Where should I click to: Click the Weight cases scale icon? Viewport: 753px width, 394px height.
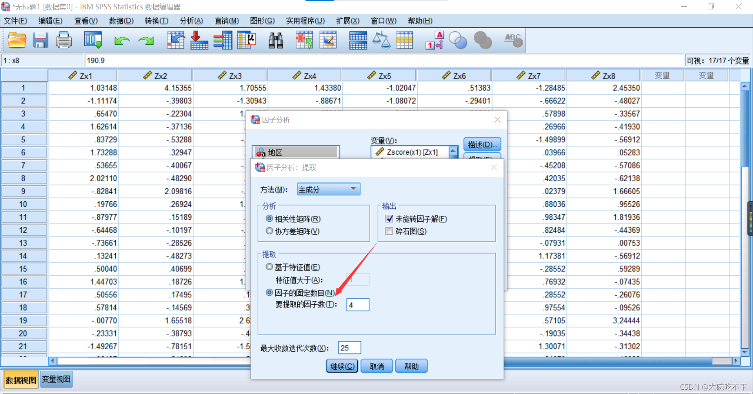tap(381, 40)
